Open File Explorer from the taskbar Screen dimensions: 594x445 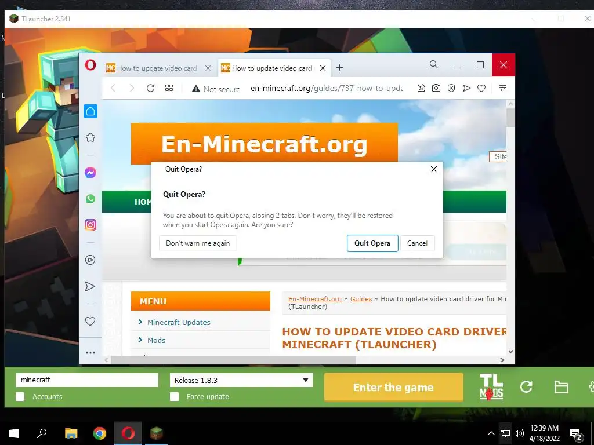[71, 433]
